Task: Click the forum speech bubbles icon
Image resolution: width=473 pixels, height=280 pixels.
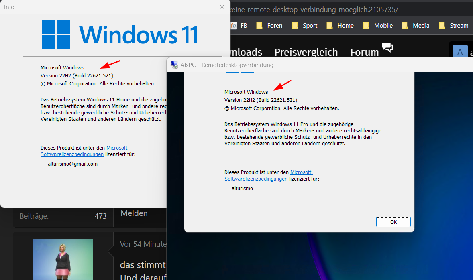Action: pyautogui.click(x=387, y=47)
